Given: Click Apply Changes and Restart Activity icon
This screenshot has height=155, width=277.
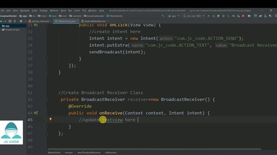Looking at the screenshot, I should point(213,16).
